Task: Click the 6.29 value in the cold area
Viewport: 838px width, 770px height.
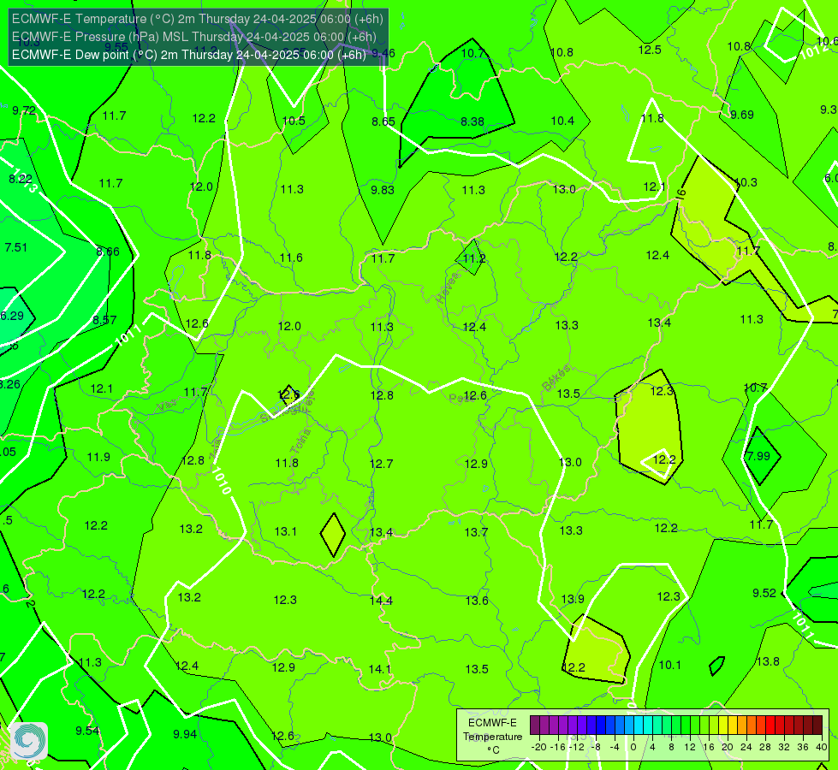Action: [x=12, y=316]
